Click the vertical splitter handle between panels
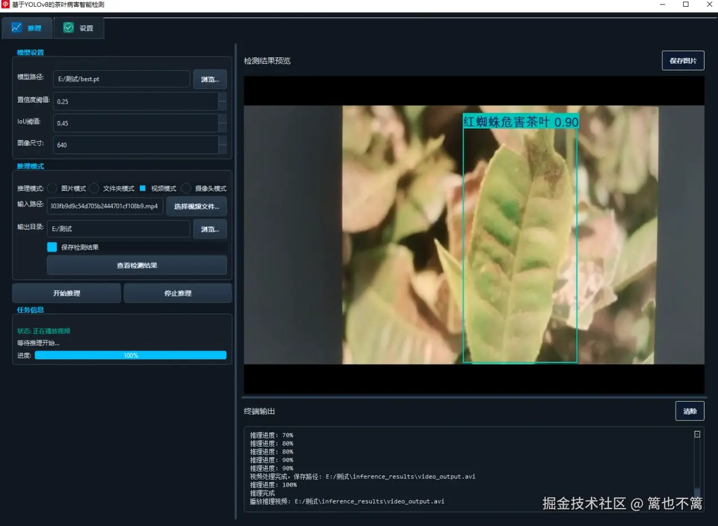718x526 pixels. tap(235, 281)
